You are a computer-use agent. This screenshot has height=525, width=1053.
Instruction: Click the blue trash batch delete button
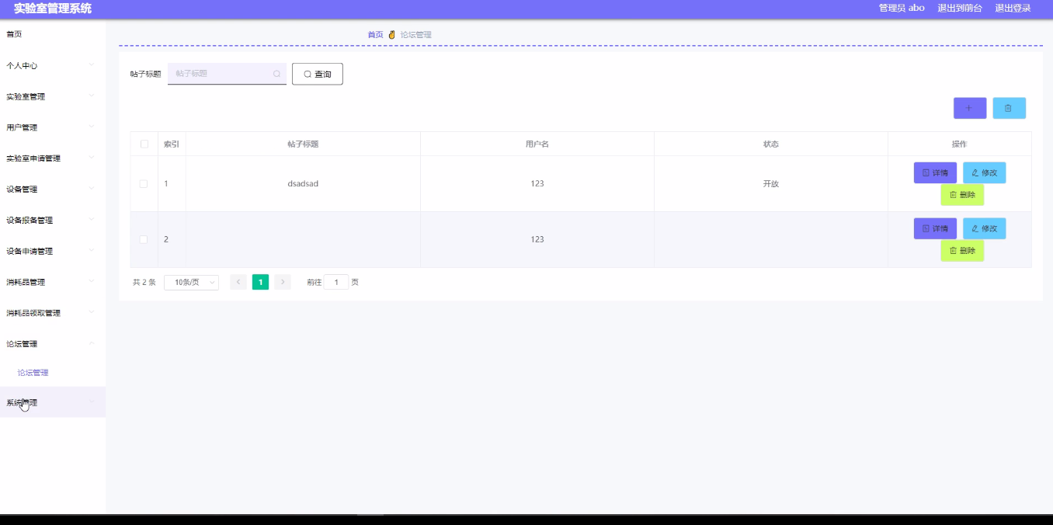(1009, 108)
